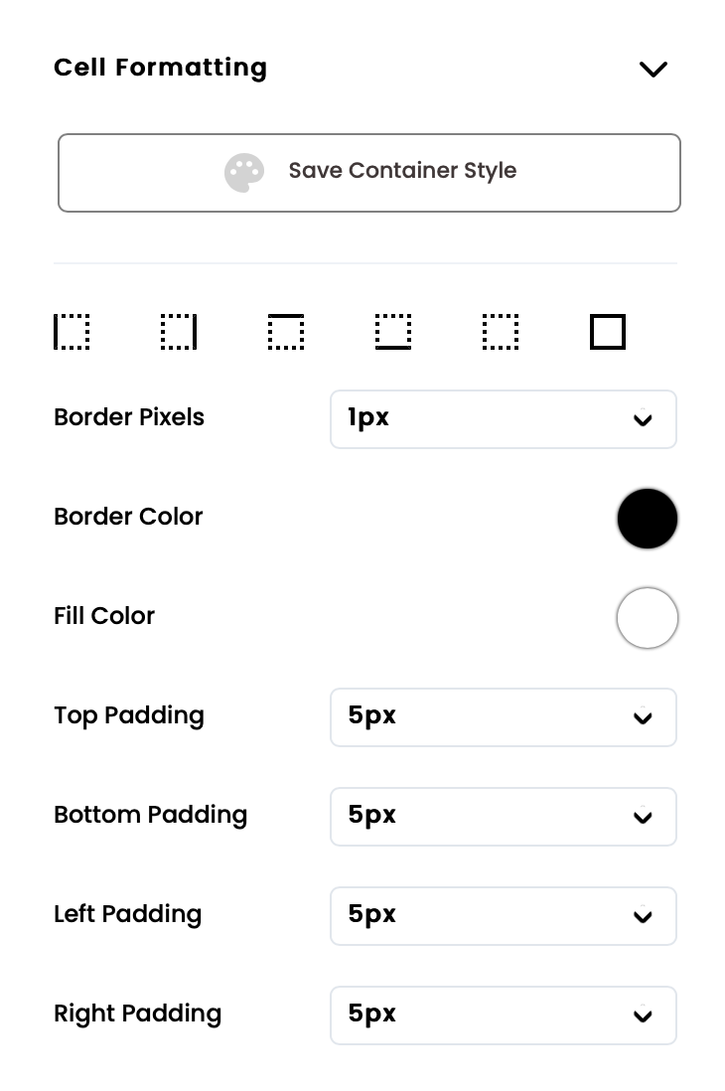Remove all borders with no-border icon
Screen dimensions: 725x1091
pos(501,332)
